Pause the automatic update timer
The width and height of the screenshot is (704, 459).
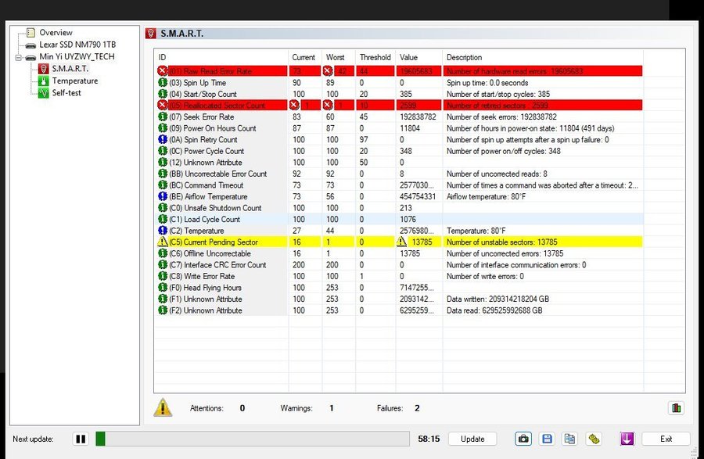tap(81, 439)
